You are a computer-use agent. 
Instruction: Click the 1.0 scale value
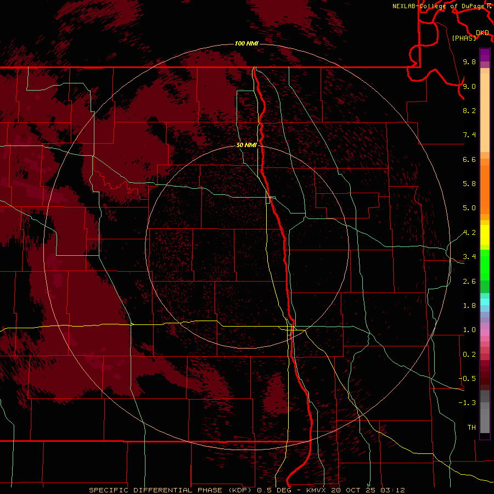click(x=469, y=330)
